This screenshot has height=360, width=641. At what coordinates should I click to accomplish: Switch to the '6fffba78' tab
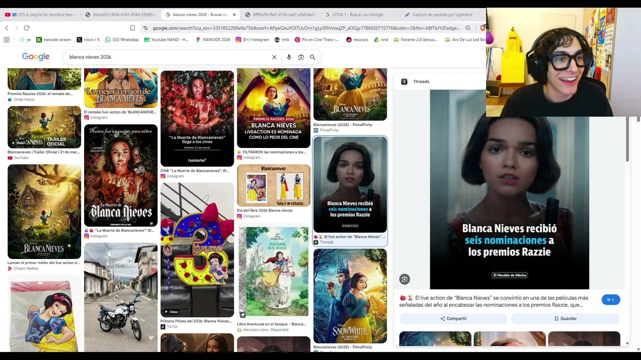[x=281, y=14]
